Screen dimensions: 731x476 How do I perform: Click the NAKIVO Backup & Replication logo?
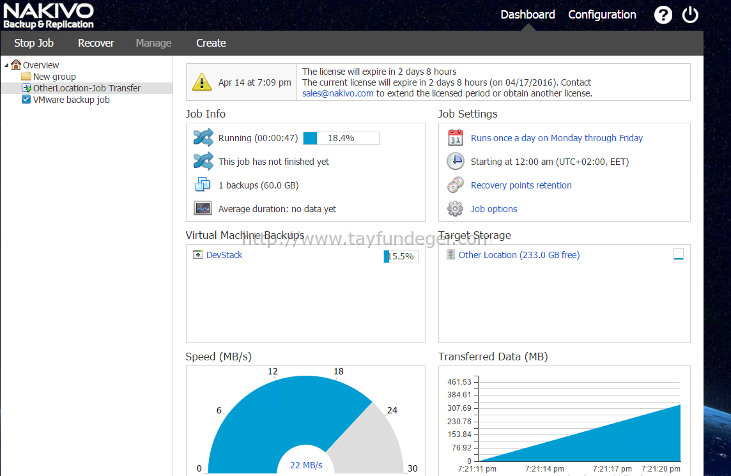pos(49,16)
